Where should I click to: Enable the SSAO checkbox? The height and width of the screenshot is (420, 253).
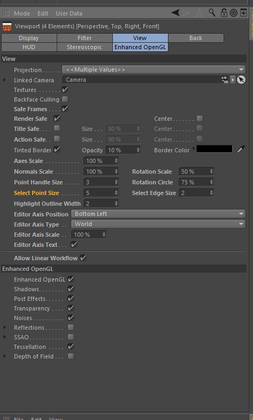point(71,337)
